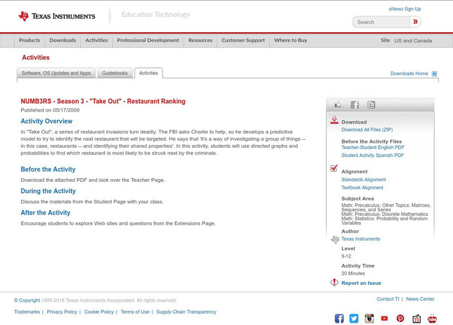The height and width of the screenshot is (325, 453).
Task: Open the Privacy Policy link
Action: click(62, 312)
